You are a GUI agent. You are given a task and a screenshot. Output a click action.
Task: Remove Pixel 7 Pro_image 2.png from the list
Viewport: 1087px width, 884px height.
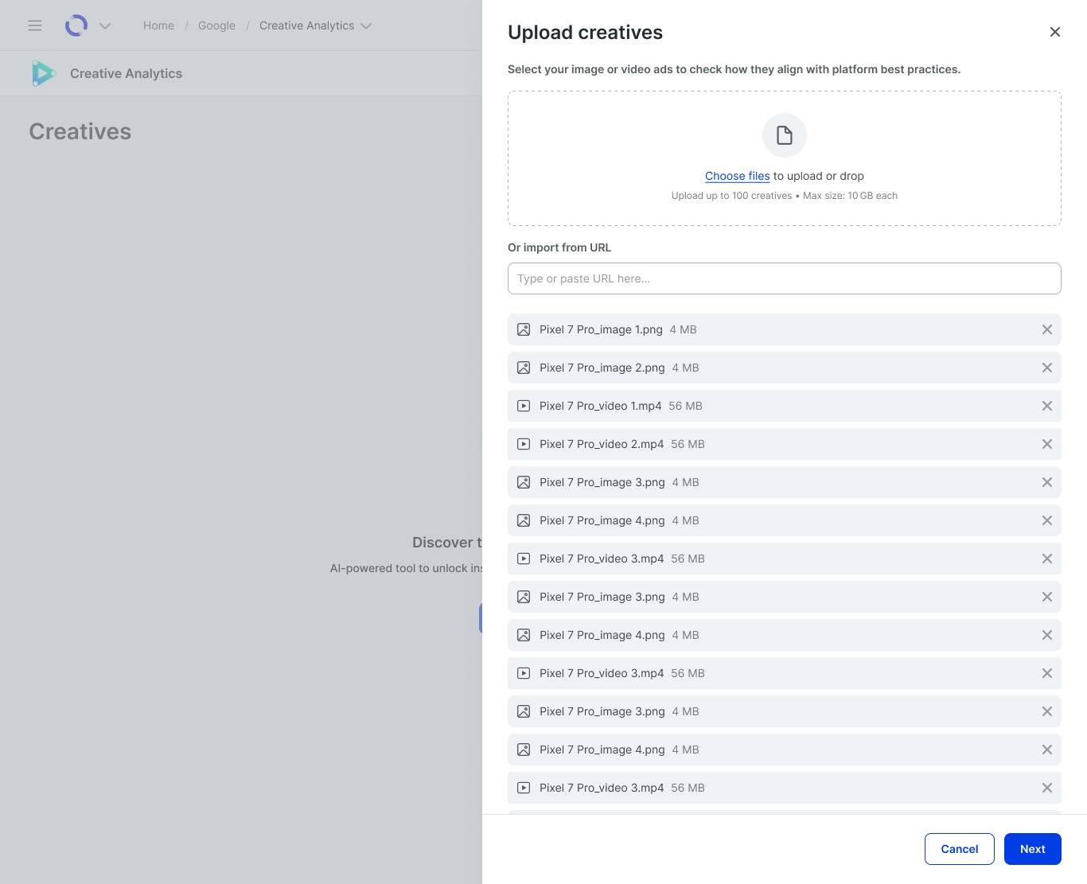click(1047, 368)
